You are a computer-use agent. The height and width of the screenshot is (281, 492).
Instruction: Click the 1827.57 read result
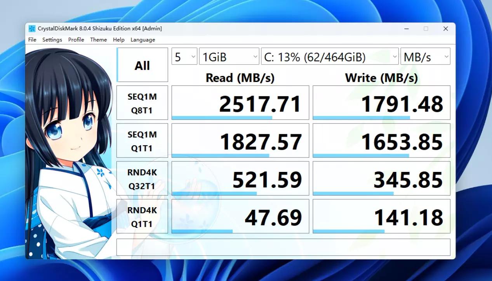click(240, 140)
